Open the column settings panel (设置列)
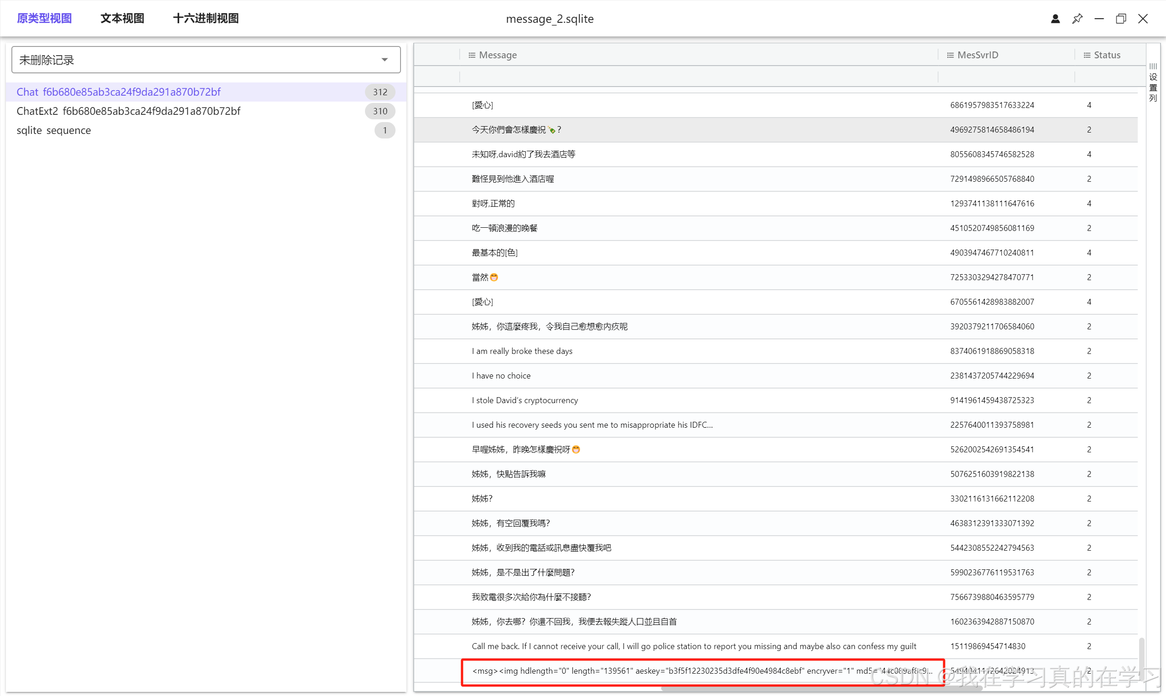 pos(1152,82)
